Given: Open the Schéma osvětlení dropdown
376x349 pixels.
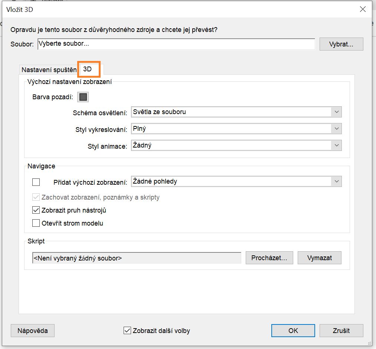Looking at the screenshot, I should tap(336, 112).
